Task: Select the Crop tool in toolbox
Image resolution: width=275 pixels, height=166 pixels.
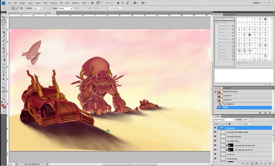Action: click(x=3, y=33)
